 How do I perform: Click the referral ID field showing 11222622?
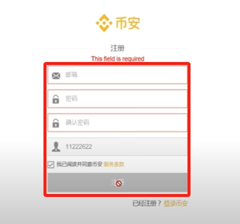point(117,146)
